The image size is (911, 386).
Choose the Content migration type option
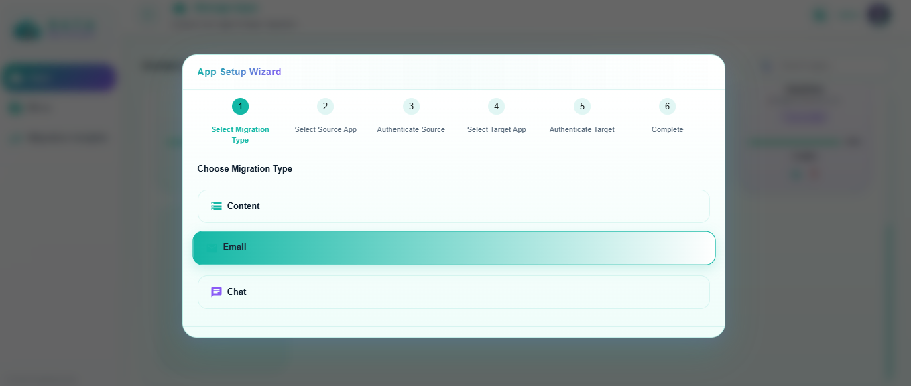(454, 206)
